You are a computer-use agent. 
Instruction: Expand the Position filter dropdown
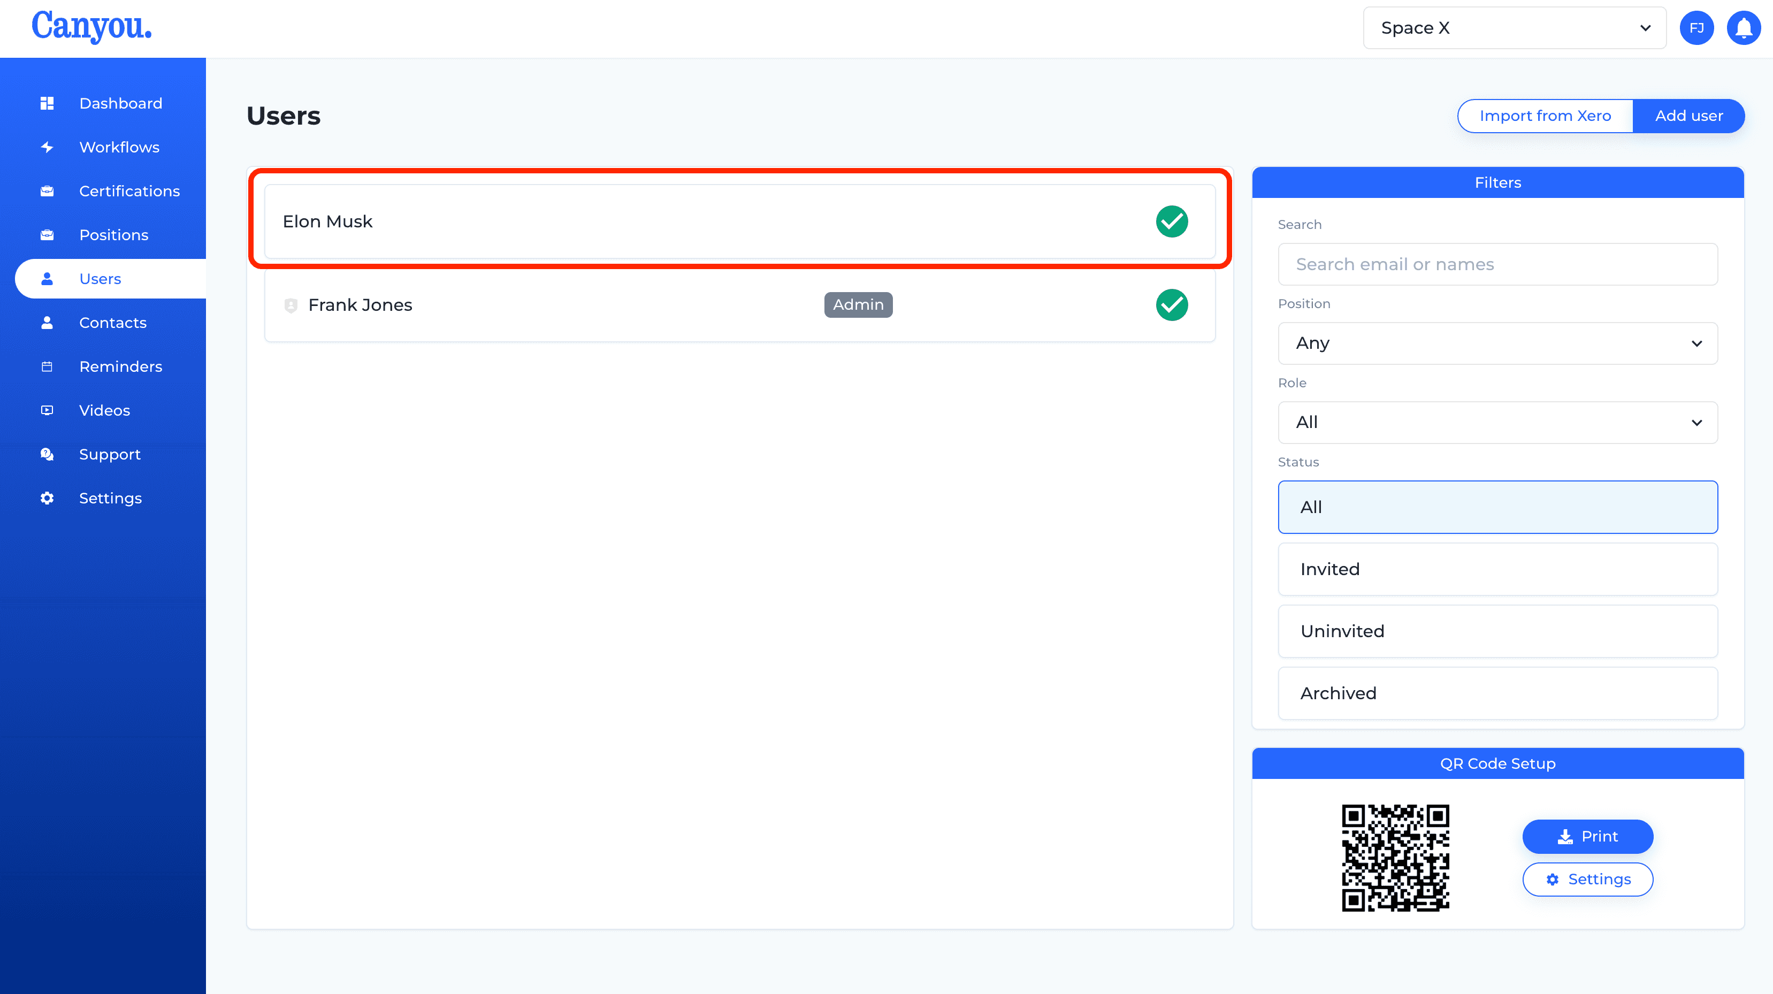click(1497, 343)
